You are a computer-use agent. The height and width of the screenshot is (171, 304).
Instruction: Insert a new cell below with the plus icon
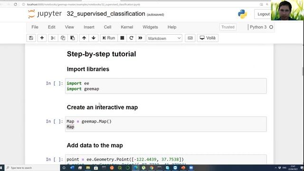42,38
